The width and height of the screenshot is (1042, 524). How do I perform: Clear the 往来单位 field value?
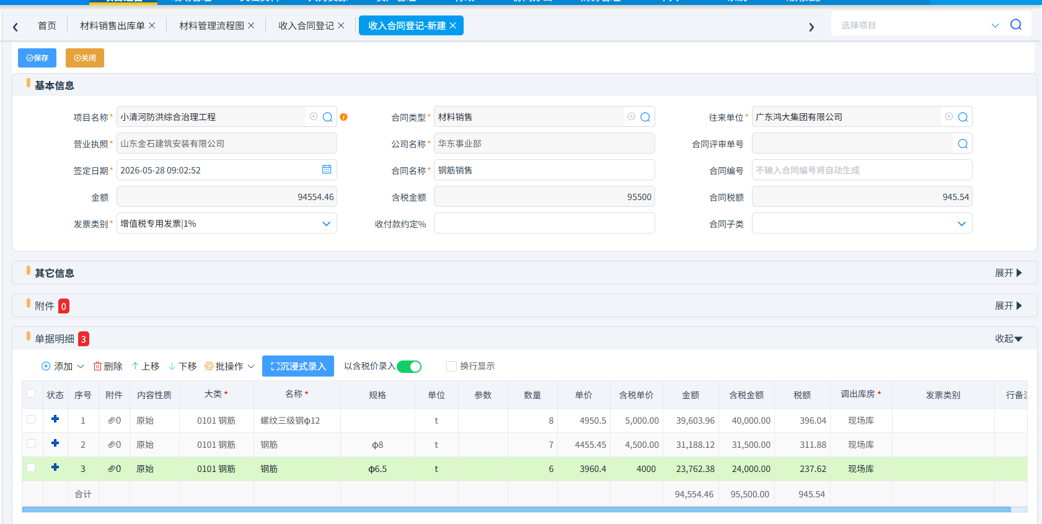(949, 116)
